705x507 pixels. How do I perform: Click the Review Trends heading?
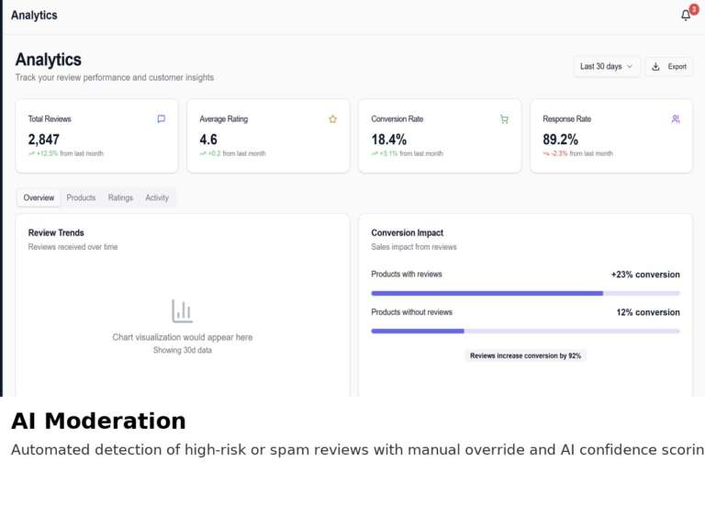[56, 232]
